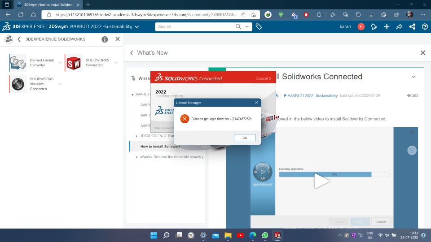Click inside the 3DEXPERIENCE Search field
Viewport: 431px width, 242px height.
point(195,26)
